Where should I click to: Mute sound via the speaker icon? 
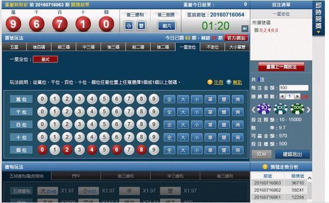click(245, 28)
